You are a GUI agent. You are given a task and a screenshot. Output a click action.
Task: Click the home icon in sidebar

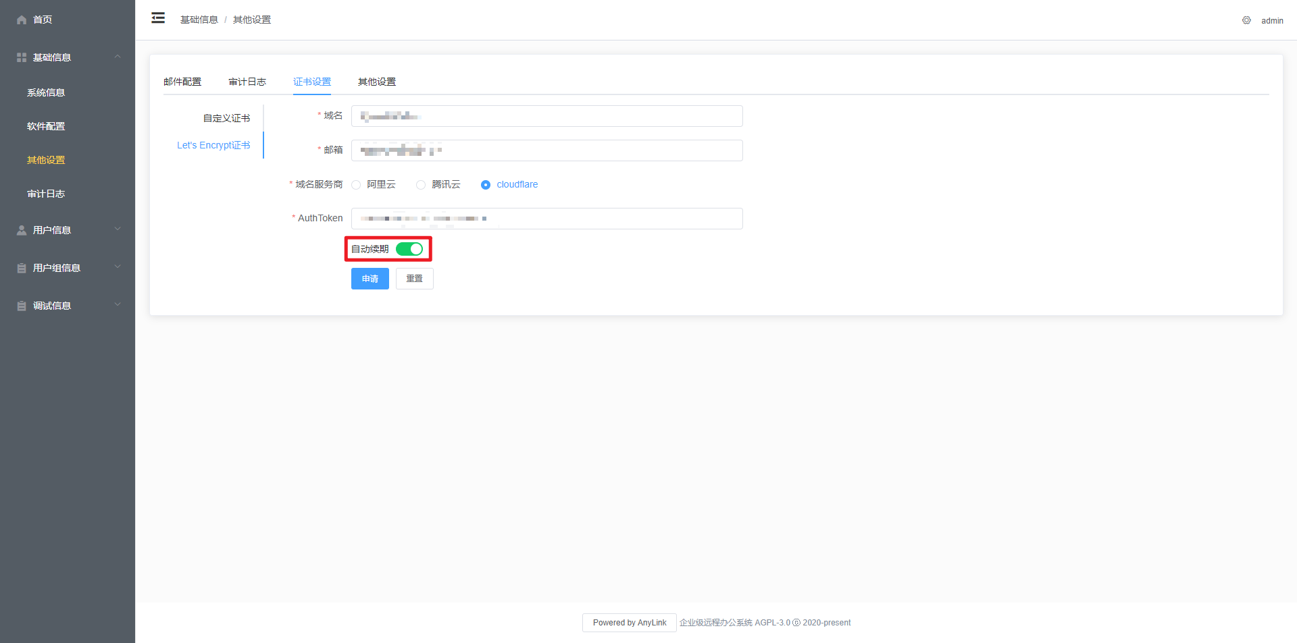[x=22, y=20]
